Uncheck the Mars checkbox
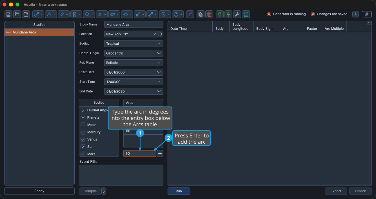376x199 pixels. 83,154
